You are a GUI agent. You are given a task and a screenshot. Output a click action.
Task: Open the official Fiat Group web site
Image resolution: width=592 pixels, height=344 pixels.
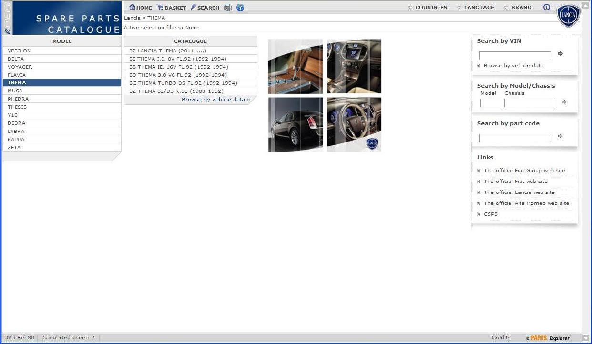[x=524, y=170]
